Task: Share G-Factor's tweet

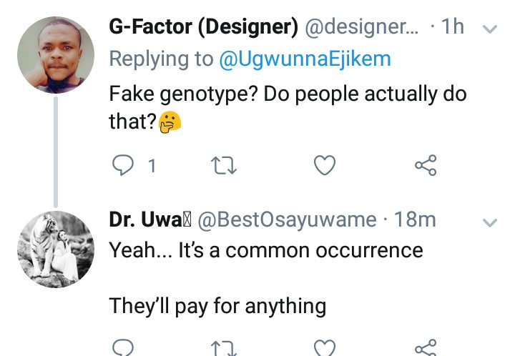Action: point(426,166)
